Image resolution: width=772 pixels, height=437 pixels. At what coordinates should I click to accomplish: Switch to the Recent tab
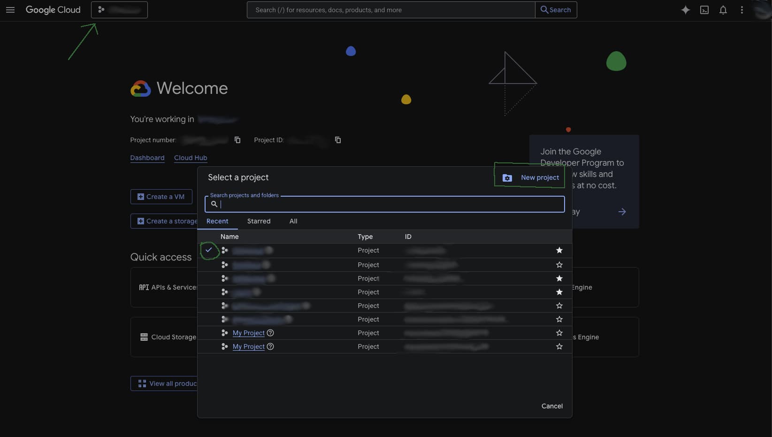click(217, 221)
